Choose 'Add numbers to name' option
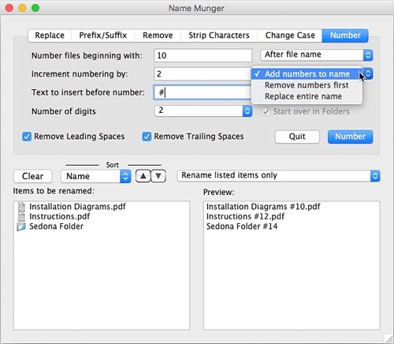This screenshot has width=394, height=344. click(x=307, y=74)
